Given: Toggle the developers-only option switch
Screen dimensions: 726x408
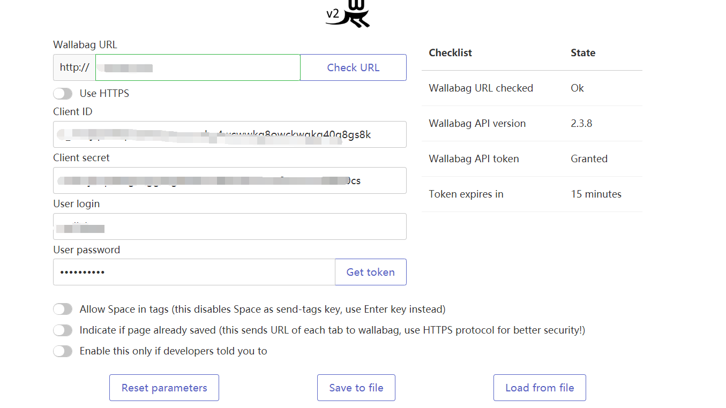Looking at the screenshot, I should click(63, 351).
